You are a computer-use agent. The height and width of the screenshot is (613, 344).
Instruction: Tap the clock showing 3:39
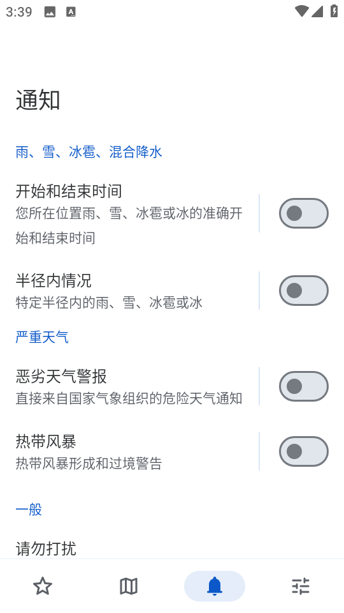click(18, 11)
